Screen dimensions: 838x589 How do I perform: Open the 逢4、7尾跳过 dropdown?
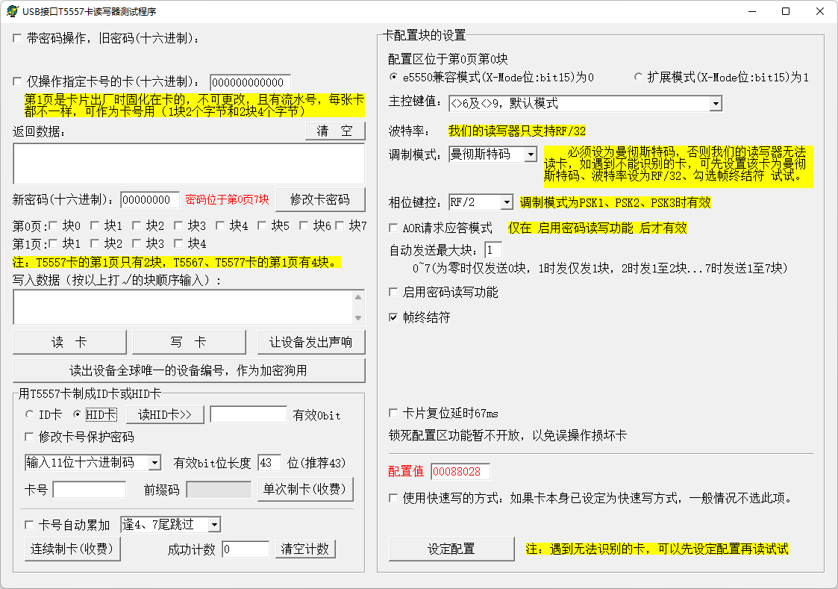214,525
